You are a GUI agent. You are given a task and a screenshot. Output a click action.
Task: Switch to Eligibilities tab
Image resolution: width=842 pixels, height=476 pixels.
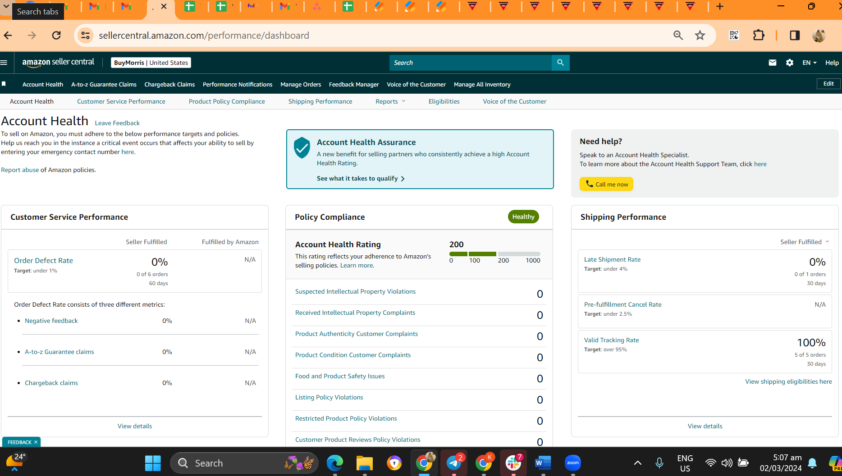click(x=444, y=101)
